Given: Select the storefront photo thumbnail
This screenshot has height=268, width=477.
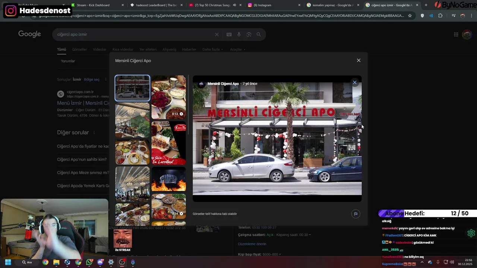Looking at the screenshot, I should point(132,88).
